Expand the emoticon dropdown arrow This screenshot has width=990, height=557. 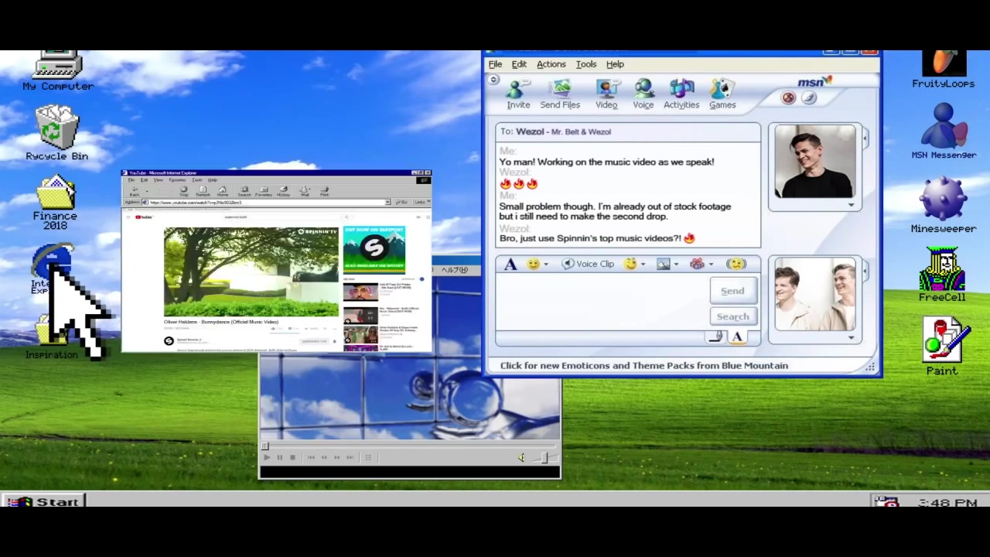coord(546,265)
